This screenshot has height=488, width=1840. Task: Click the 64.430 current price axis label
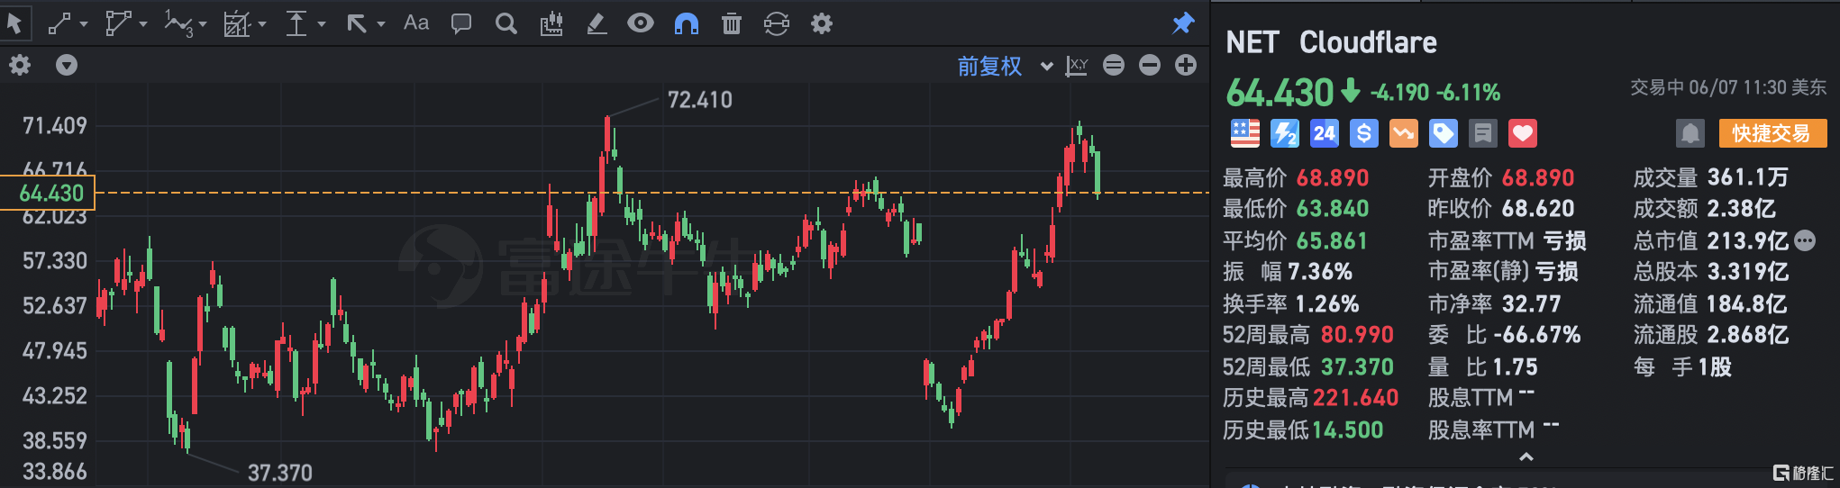[50, 193]
